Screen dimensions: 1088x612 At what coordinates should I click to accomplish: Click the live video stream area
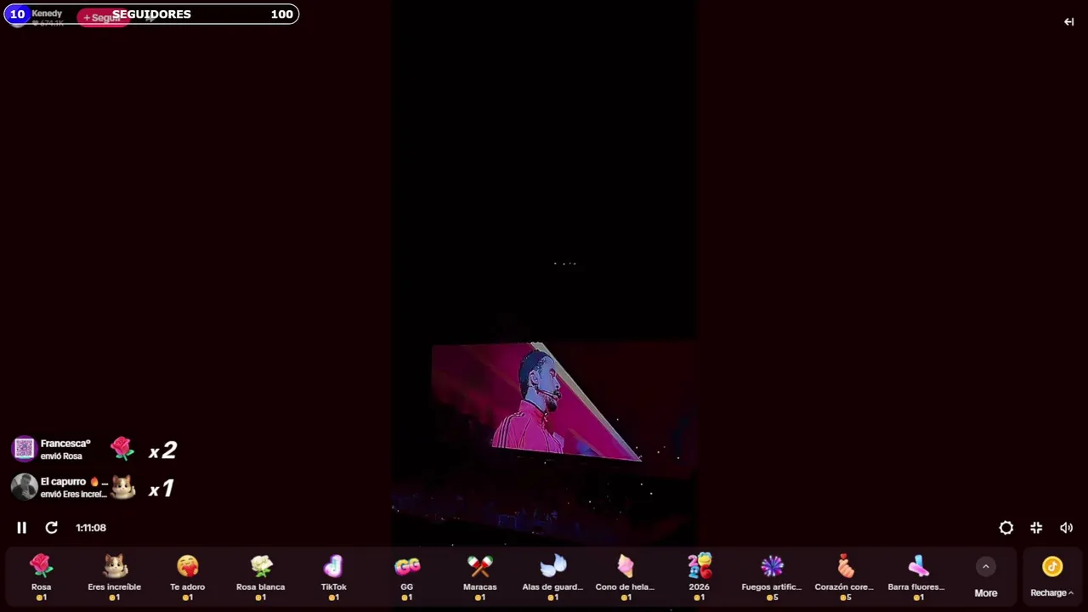544,272
